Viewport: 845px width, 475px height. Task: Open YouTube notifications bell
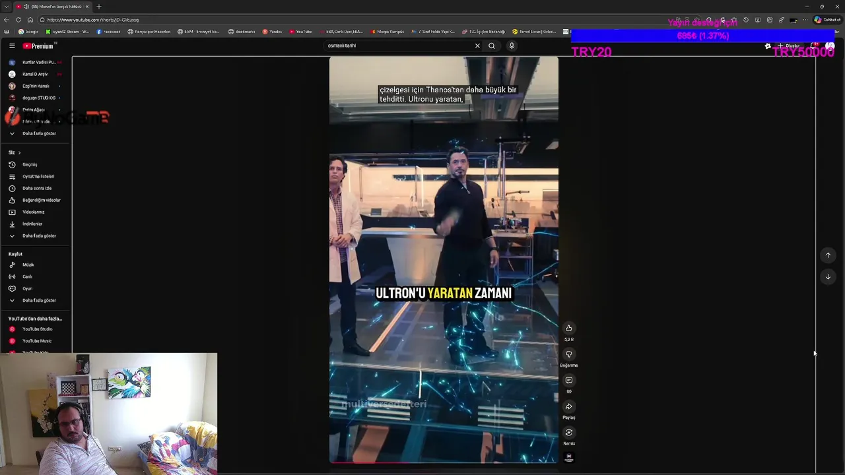[815, 46]
